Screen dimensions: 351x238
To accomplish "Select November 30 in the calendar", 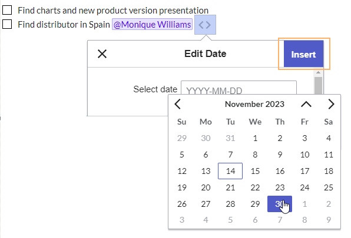I will pyautogui.click(x=280, y=204).
